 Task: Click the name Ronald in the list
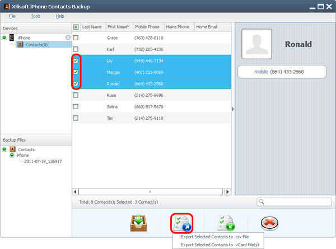click(113, 84)
